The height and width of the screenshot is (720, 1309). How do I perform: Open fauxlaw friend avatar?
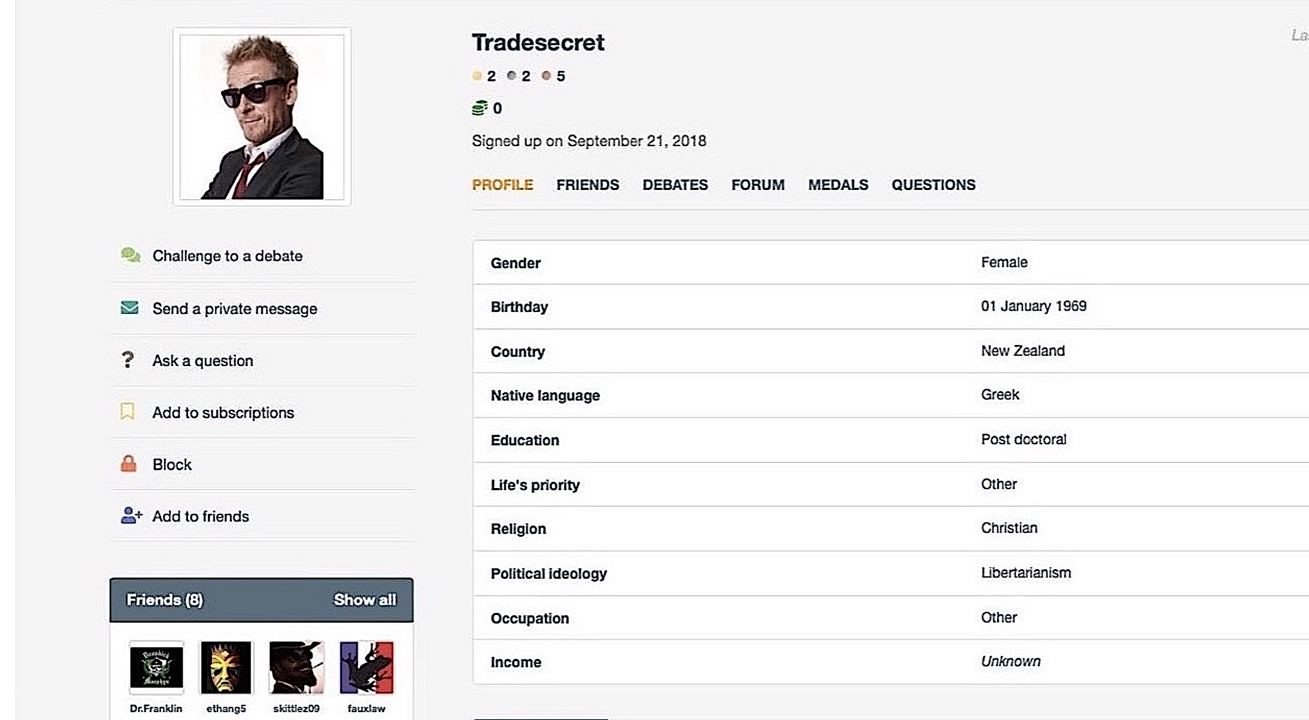click(x=367, y=667)
